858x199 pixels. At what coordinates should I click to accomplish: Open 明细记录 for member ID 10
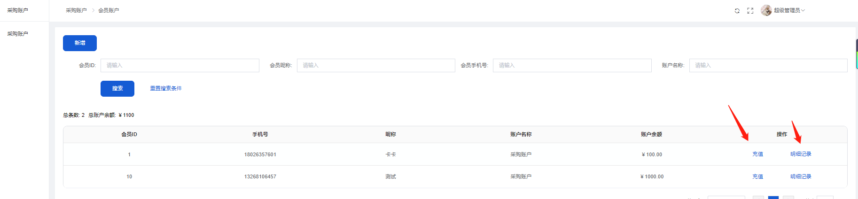801,176
